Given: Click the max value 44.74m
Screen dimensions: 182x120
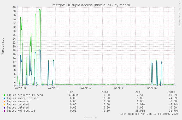Looking at the screenshot, I should 174,104.
